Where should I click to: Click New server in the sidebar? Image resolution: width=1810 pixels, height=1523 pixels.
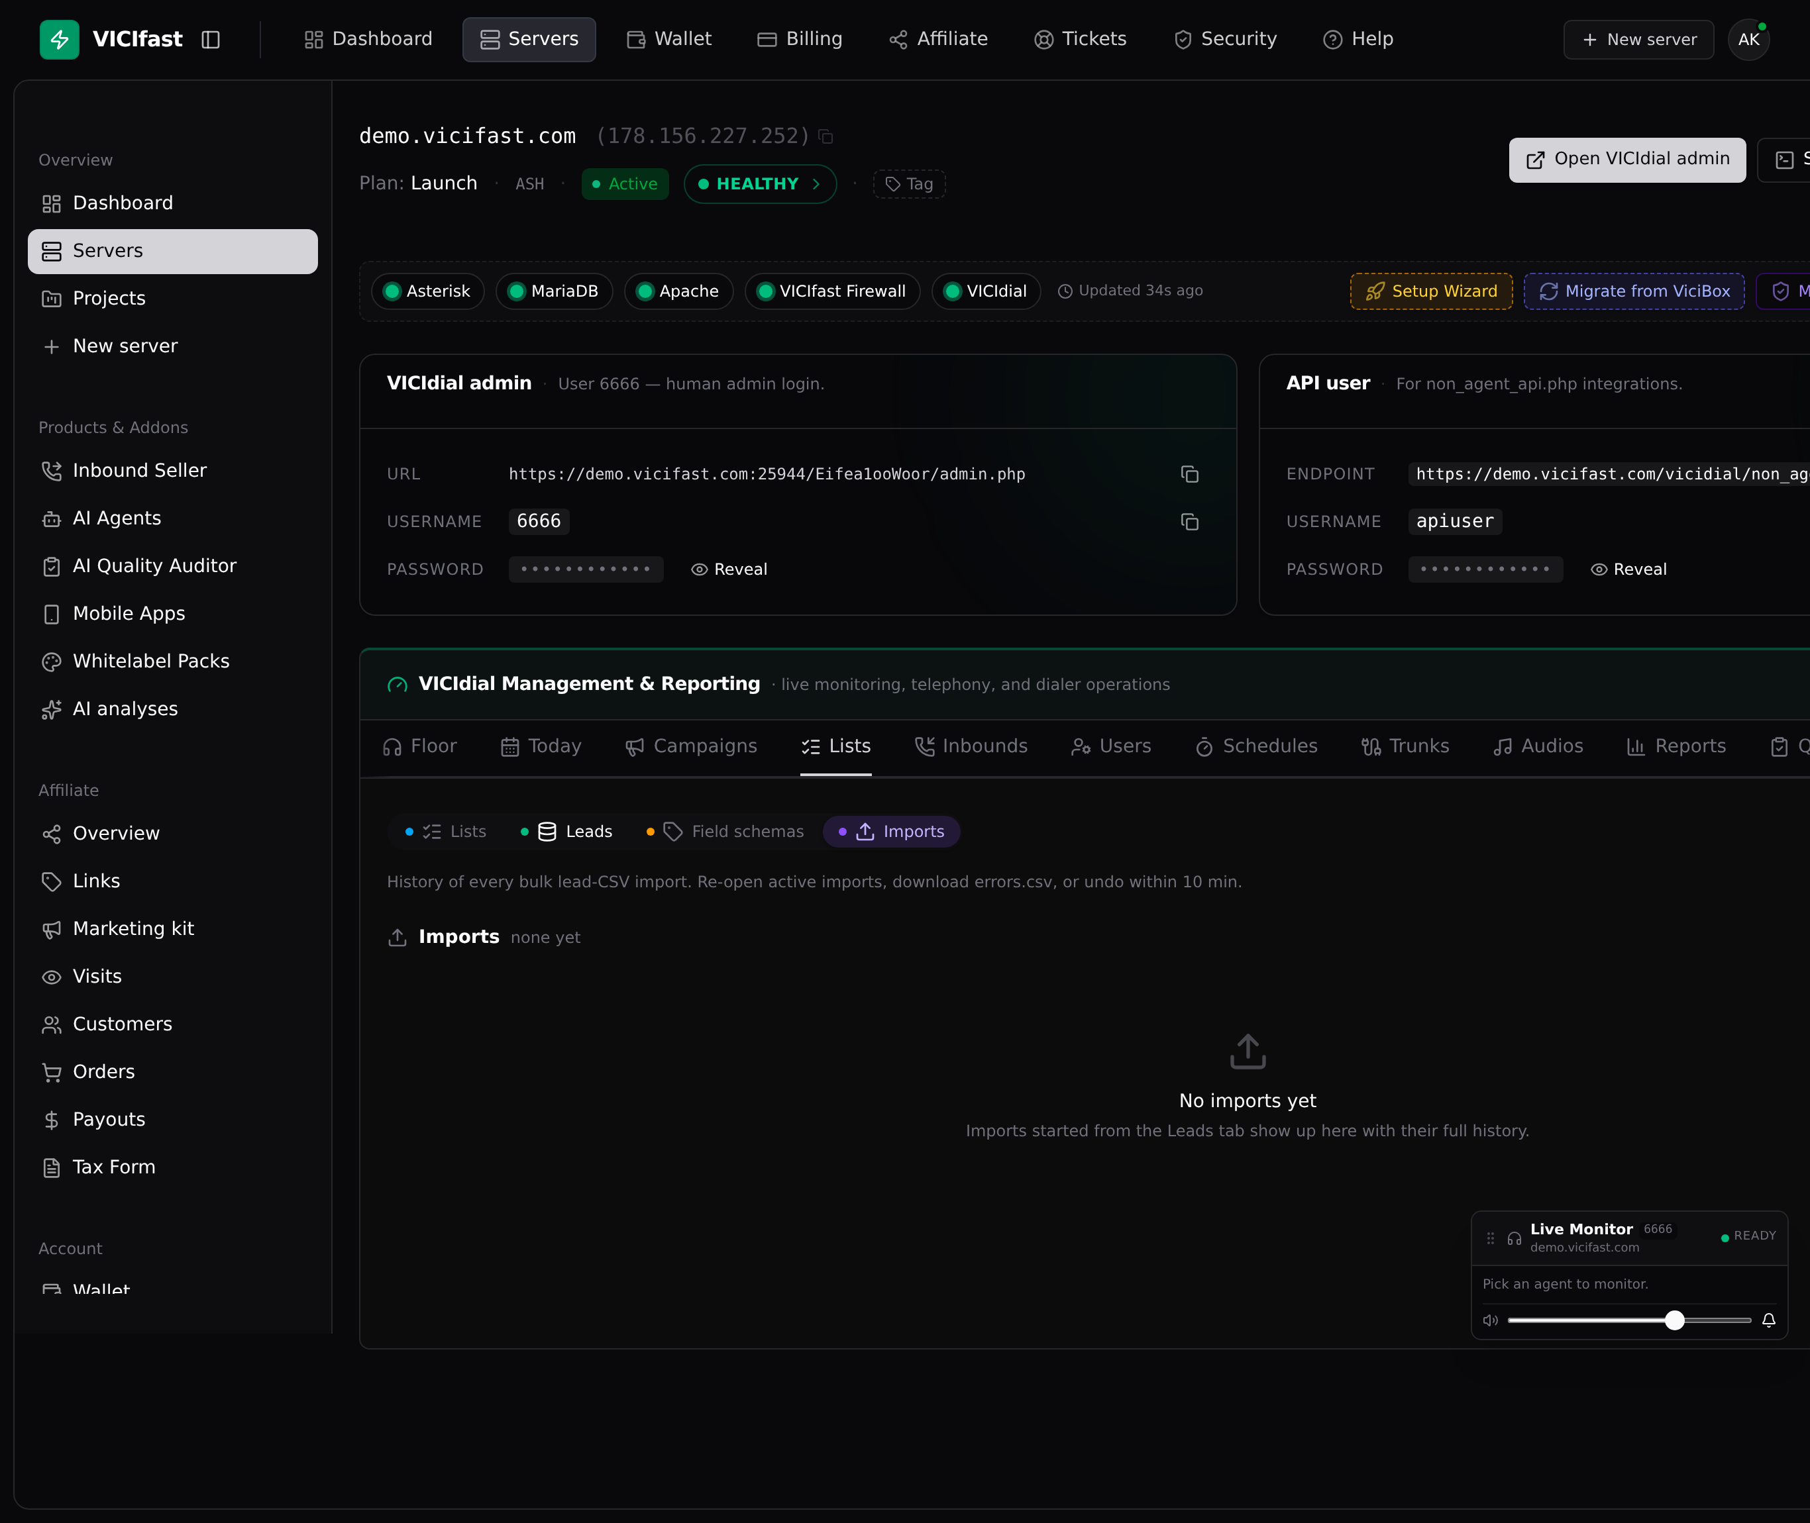[173, 346]
